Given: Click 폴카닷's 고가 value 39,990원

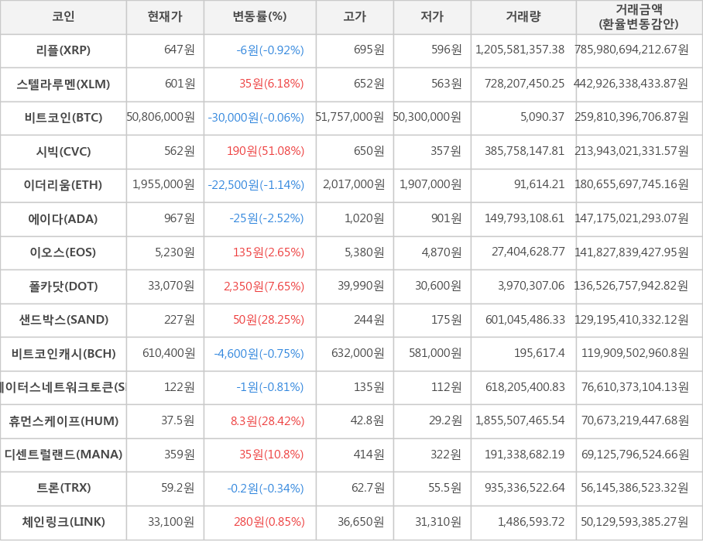Looking at the screenshot, I should tap(353, 286).
